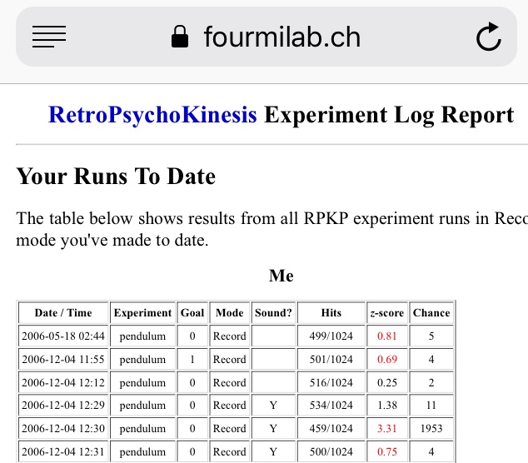Select the date cell '2006-12-04 12:31'
528x463 pixels.
point(63,451)
